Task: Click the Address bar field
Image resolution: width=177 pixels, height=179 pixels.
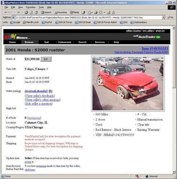Action: click(87, 17)
